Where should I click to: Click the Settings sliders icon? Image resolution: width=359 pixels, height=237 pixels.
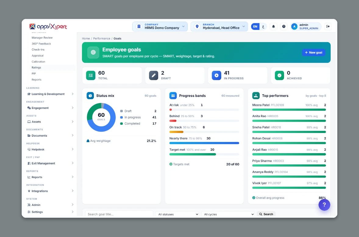(x=29, y=212)
